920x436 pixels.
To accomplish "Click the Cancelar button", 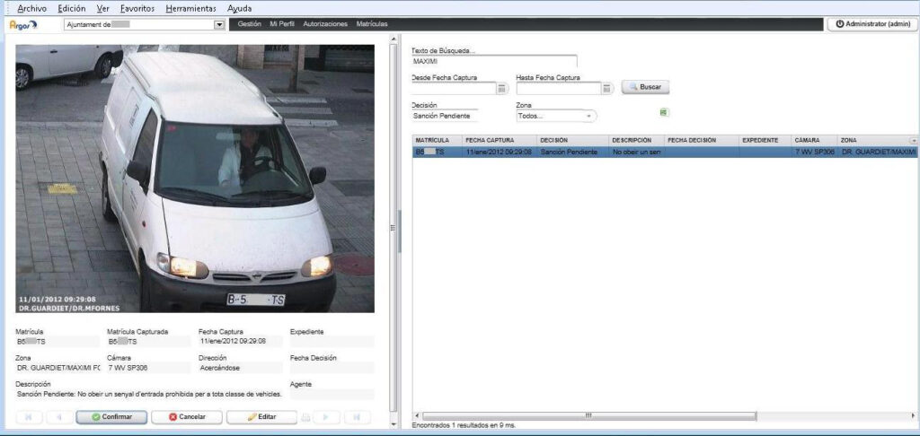I will [x=185, y=417].
